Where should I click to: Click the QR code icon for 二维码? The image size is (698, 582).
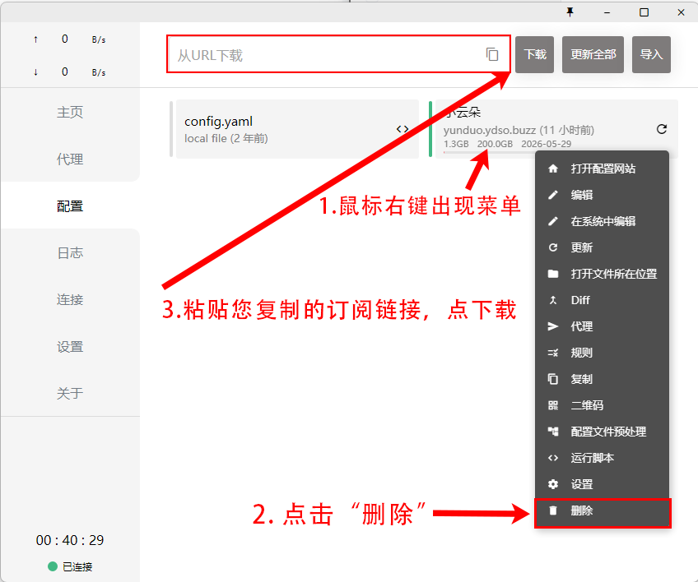pyautogui.click(x=553, y=405)
